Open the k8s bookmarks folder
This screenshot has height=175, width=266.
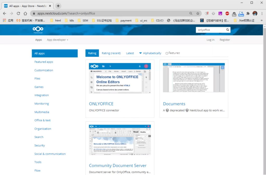click(69, 21)
